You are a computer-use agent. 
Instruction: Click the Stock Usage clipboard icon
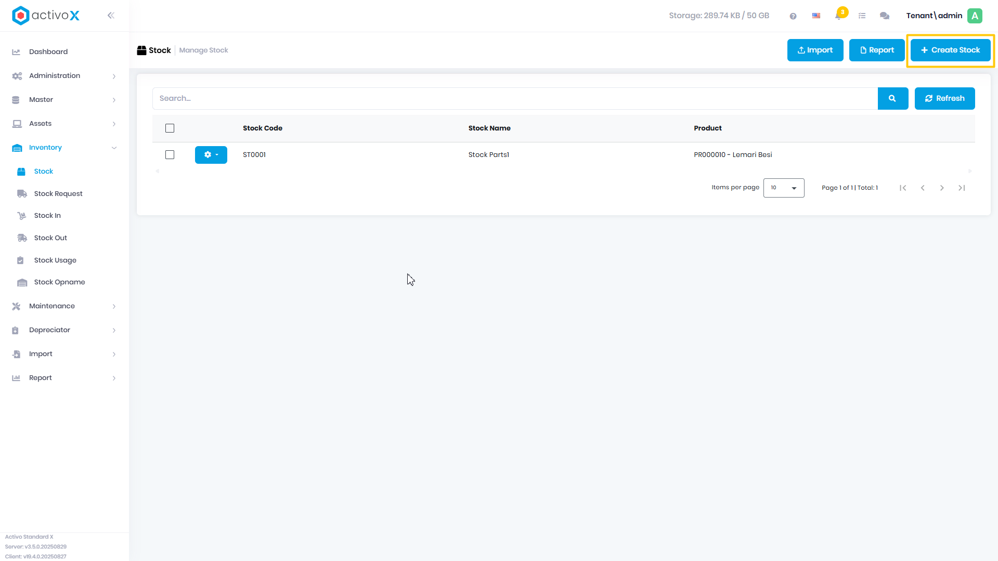[20, 260]
